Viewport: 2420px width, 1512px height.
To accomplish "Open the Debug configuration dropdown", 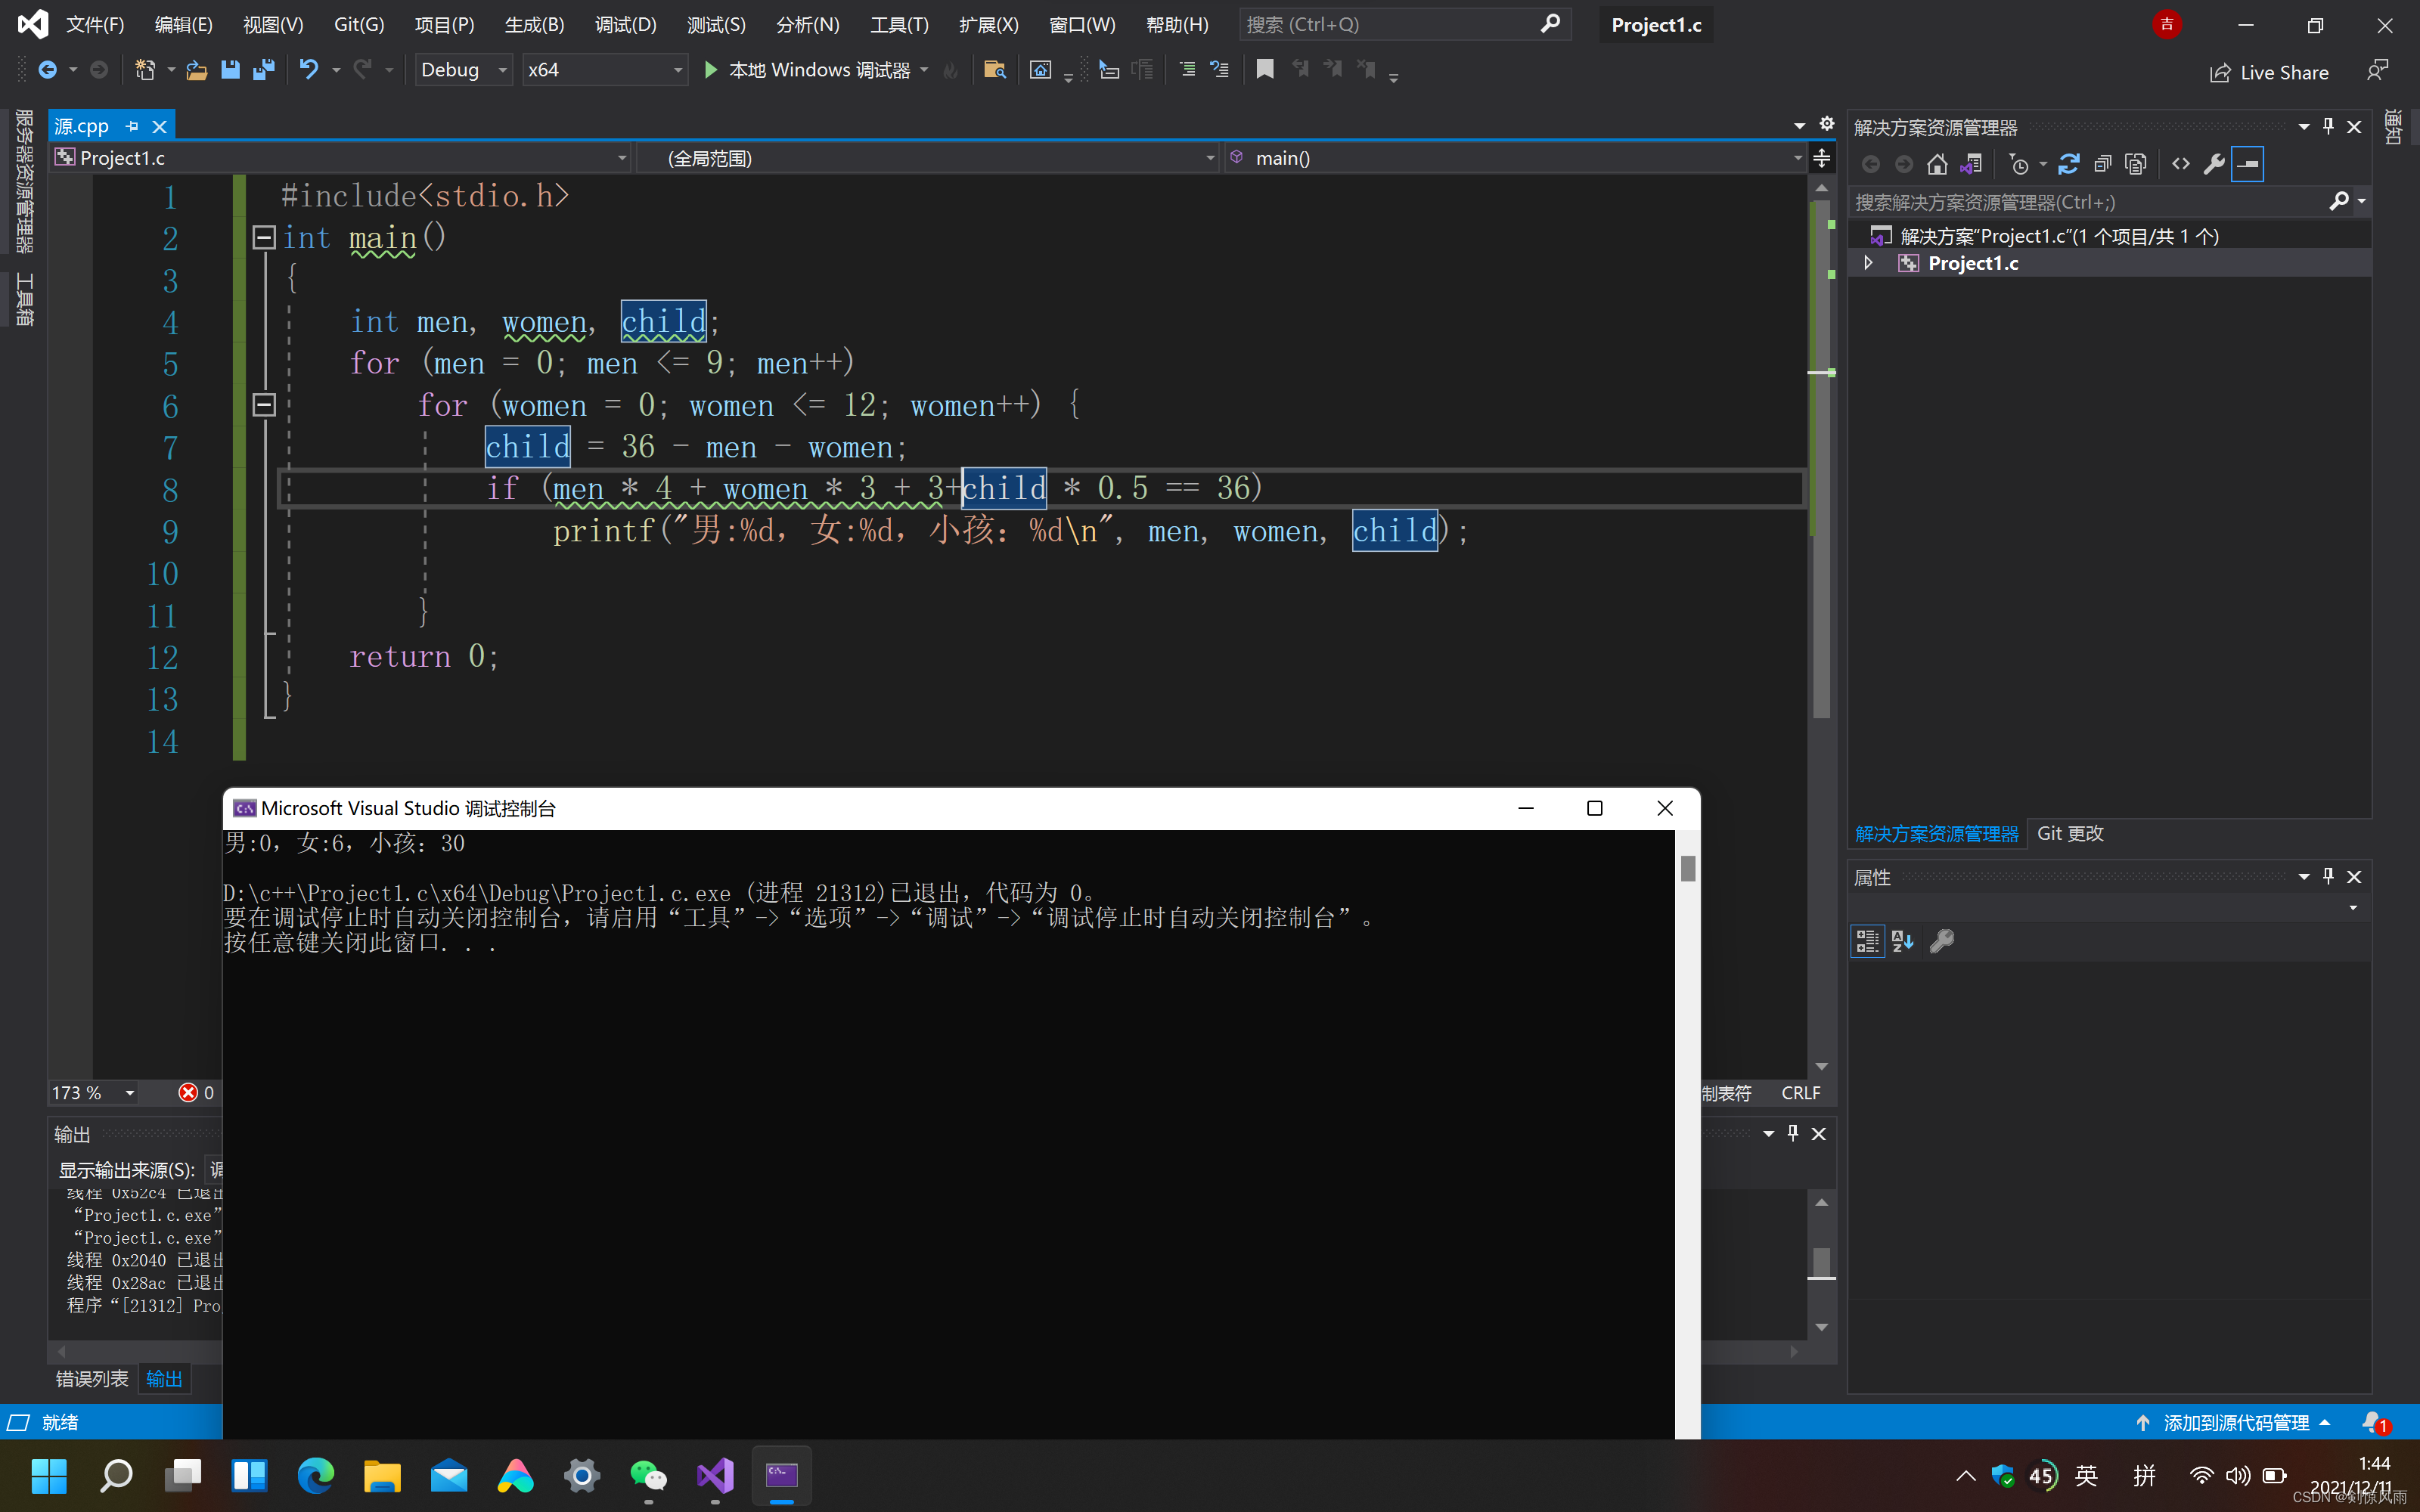I will click(503, 70).
